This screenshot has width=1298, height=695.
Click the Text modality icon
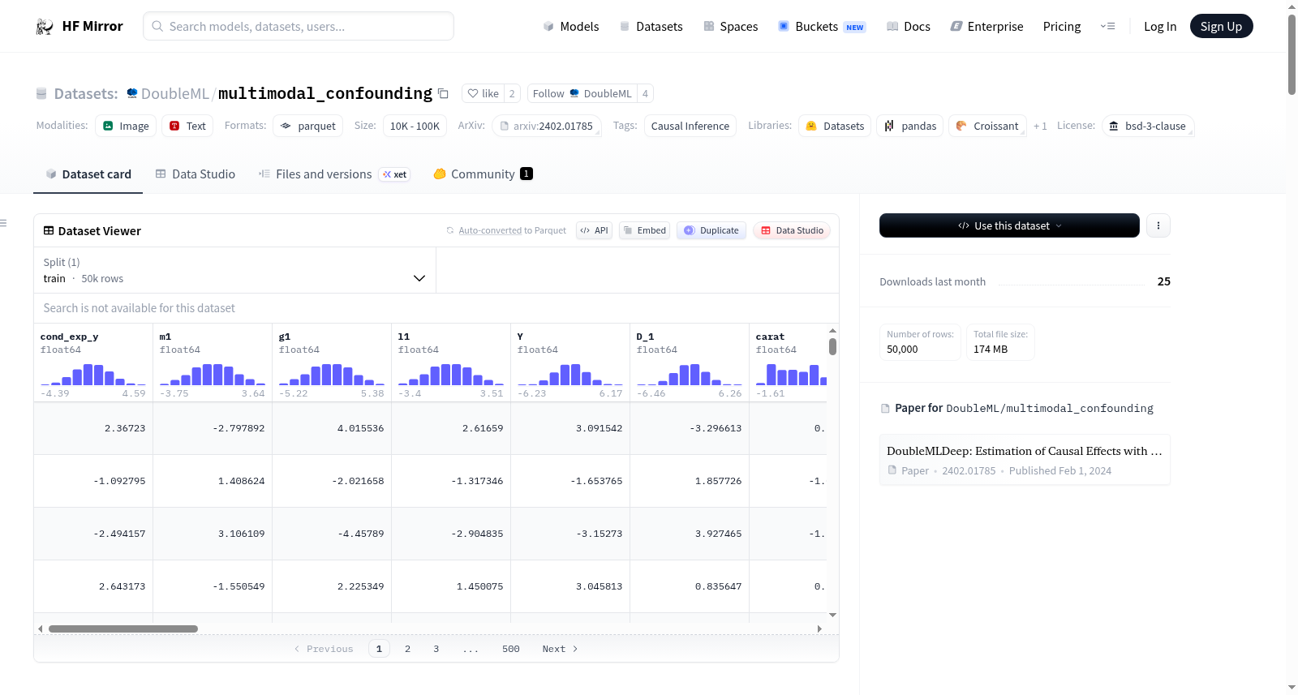pyautogui.click(x=174, y=126)
